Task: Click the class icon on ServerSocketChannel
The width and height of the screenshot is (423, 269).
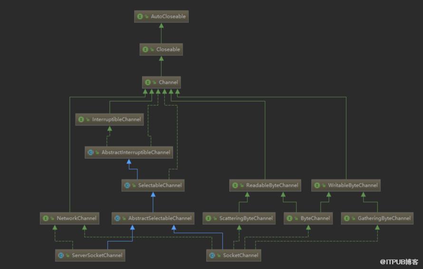Action: 61,255
